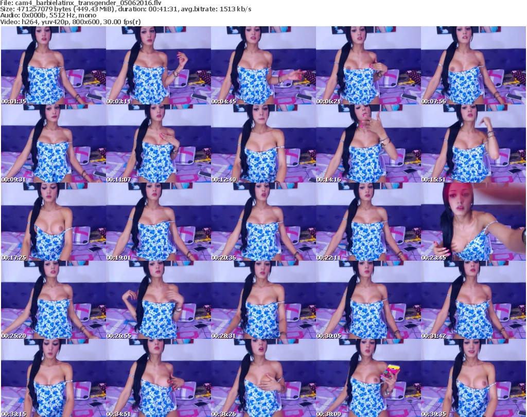Open the frame stamped 00:14:16
Image resolution: width=527 pixels, height=417 pixels.
(x=368, y=143)
